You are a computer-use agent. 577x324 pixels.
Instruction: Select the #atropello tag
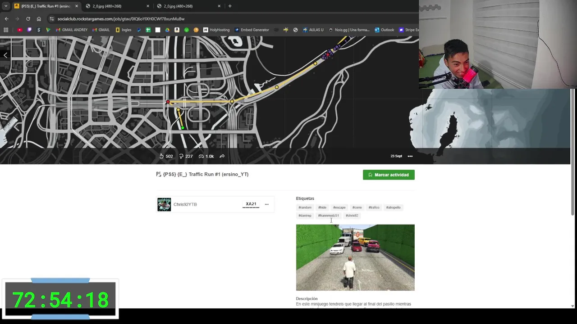pyautogui.click(x=394, y=207)
